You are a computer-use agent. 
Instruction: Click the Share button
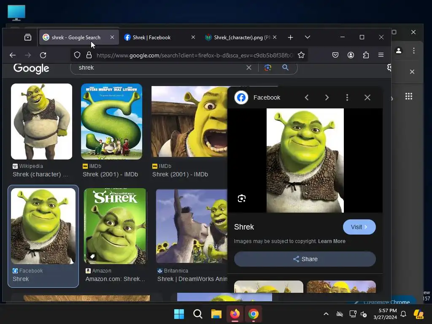(305, 259)
